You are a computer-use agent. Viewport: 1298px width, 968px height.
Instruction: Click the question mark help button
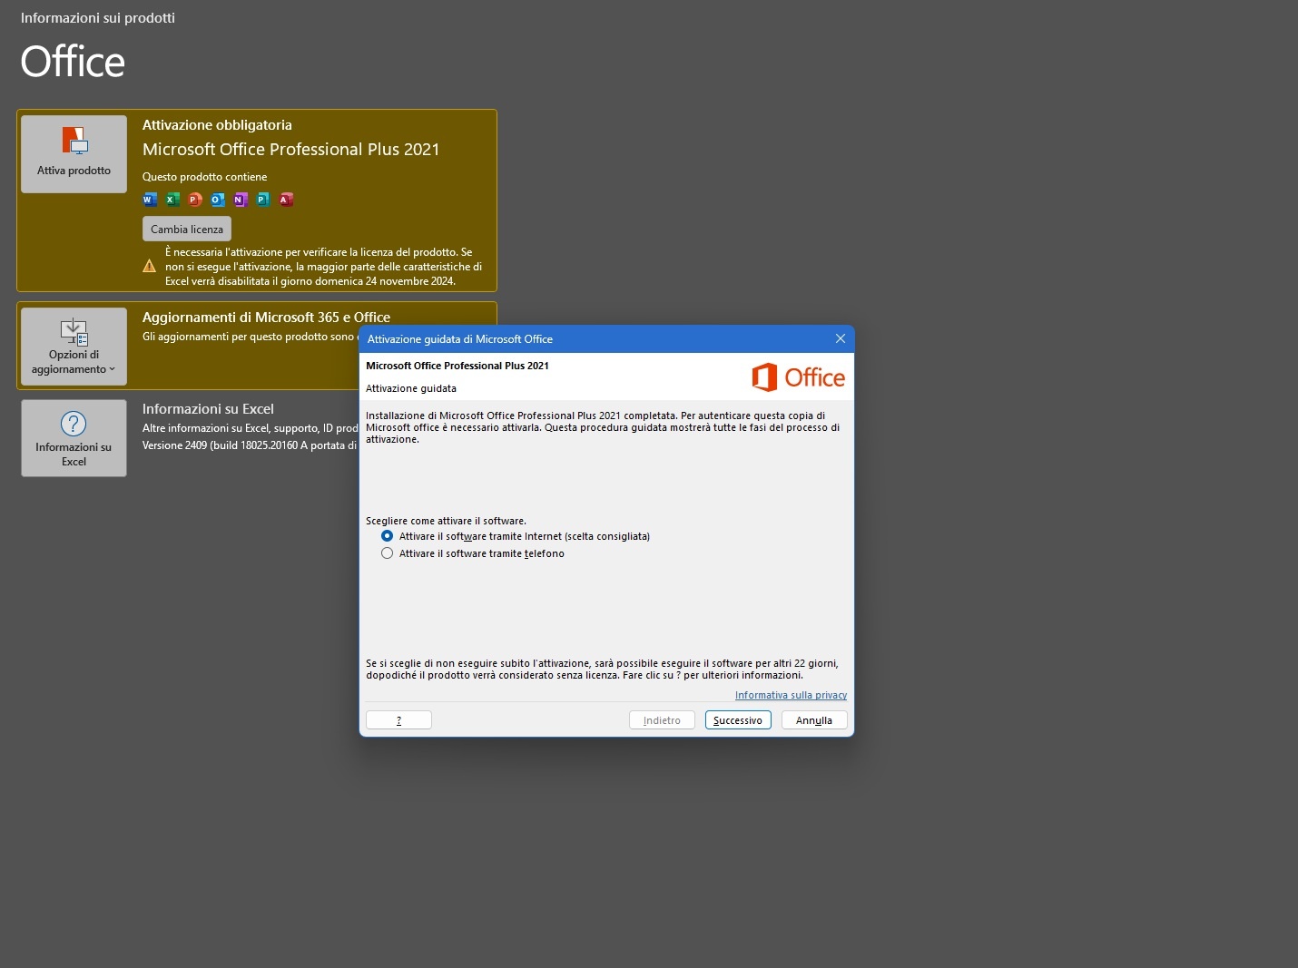click(398, 720)
